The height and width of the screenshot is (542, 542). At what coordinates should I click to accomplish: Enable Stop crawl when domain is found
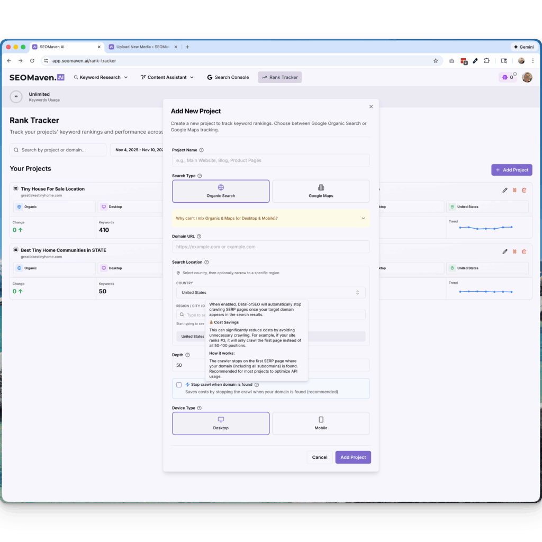179,385
